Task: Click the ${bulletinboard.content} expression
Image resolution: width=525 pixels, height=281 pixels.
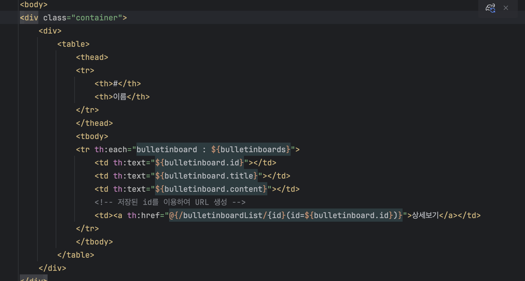Action: (211, 189)
